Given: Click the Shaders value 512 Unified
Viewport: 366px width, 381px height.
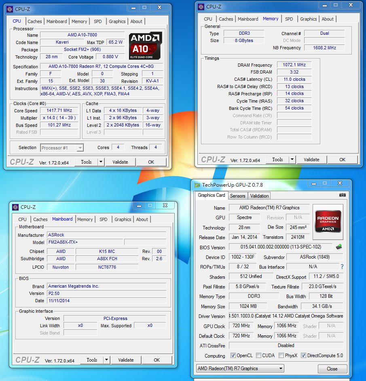Looking at the screenshot, I should [x=251, y=276].
